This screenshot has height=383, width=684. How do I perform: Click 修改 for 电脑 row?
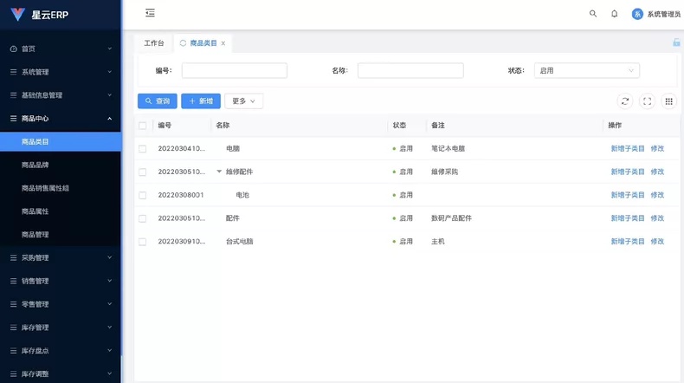(657, 148)
